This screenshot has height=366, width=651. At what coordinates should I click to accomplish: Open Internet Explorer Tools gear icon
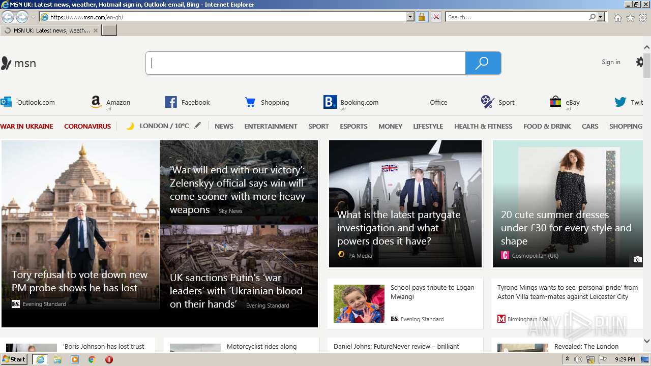643,18
